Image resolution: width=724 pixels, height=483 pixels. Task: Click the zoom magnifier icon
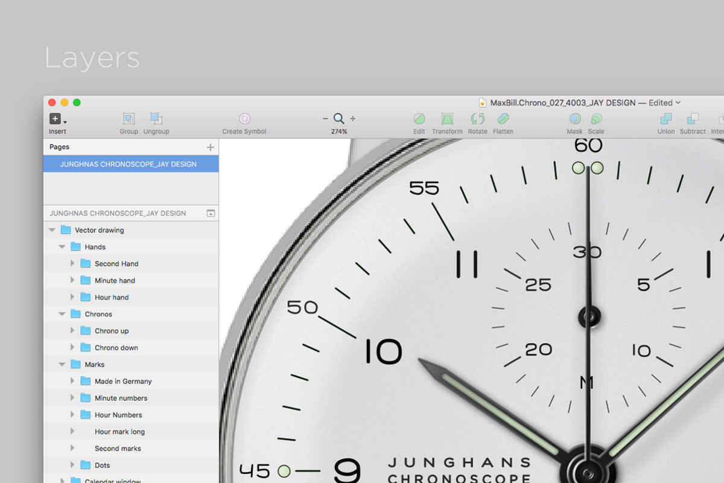(x=339, y=119)
